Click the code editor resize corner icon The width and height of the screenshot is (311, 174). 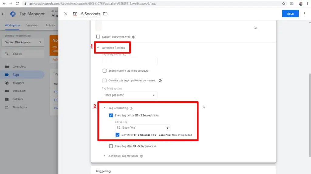coord(255,28)
